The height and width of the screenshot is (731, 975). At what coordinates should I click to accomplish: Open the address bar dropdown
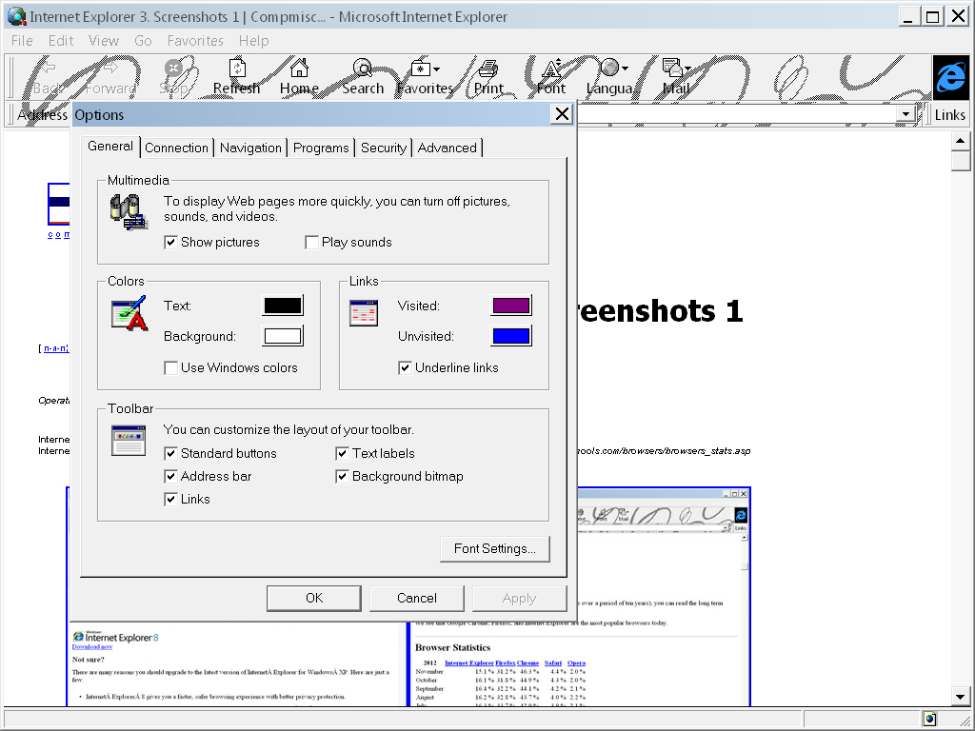[x=905, y=114]
